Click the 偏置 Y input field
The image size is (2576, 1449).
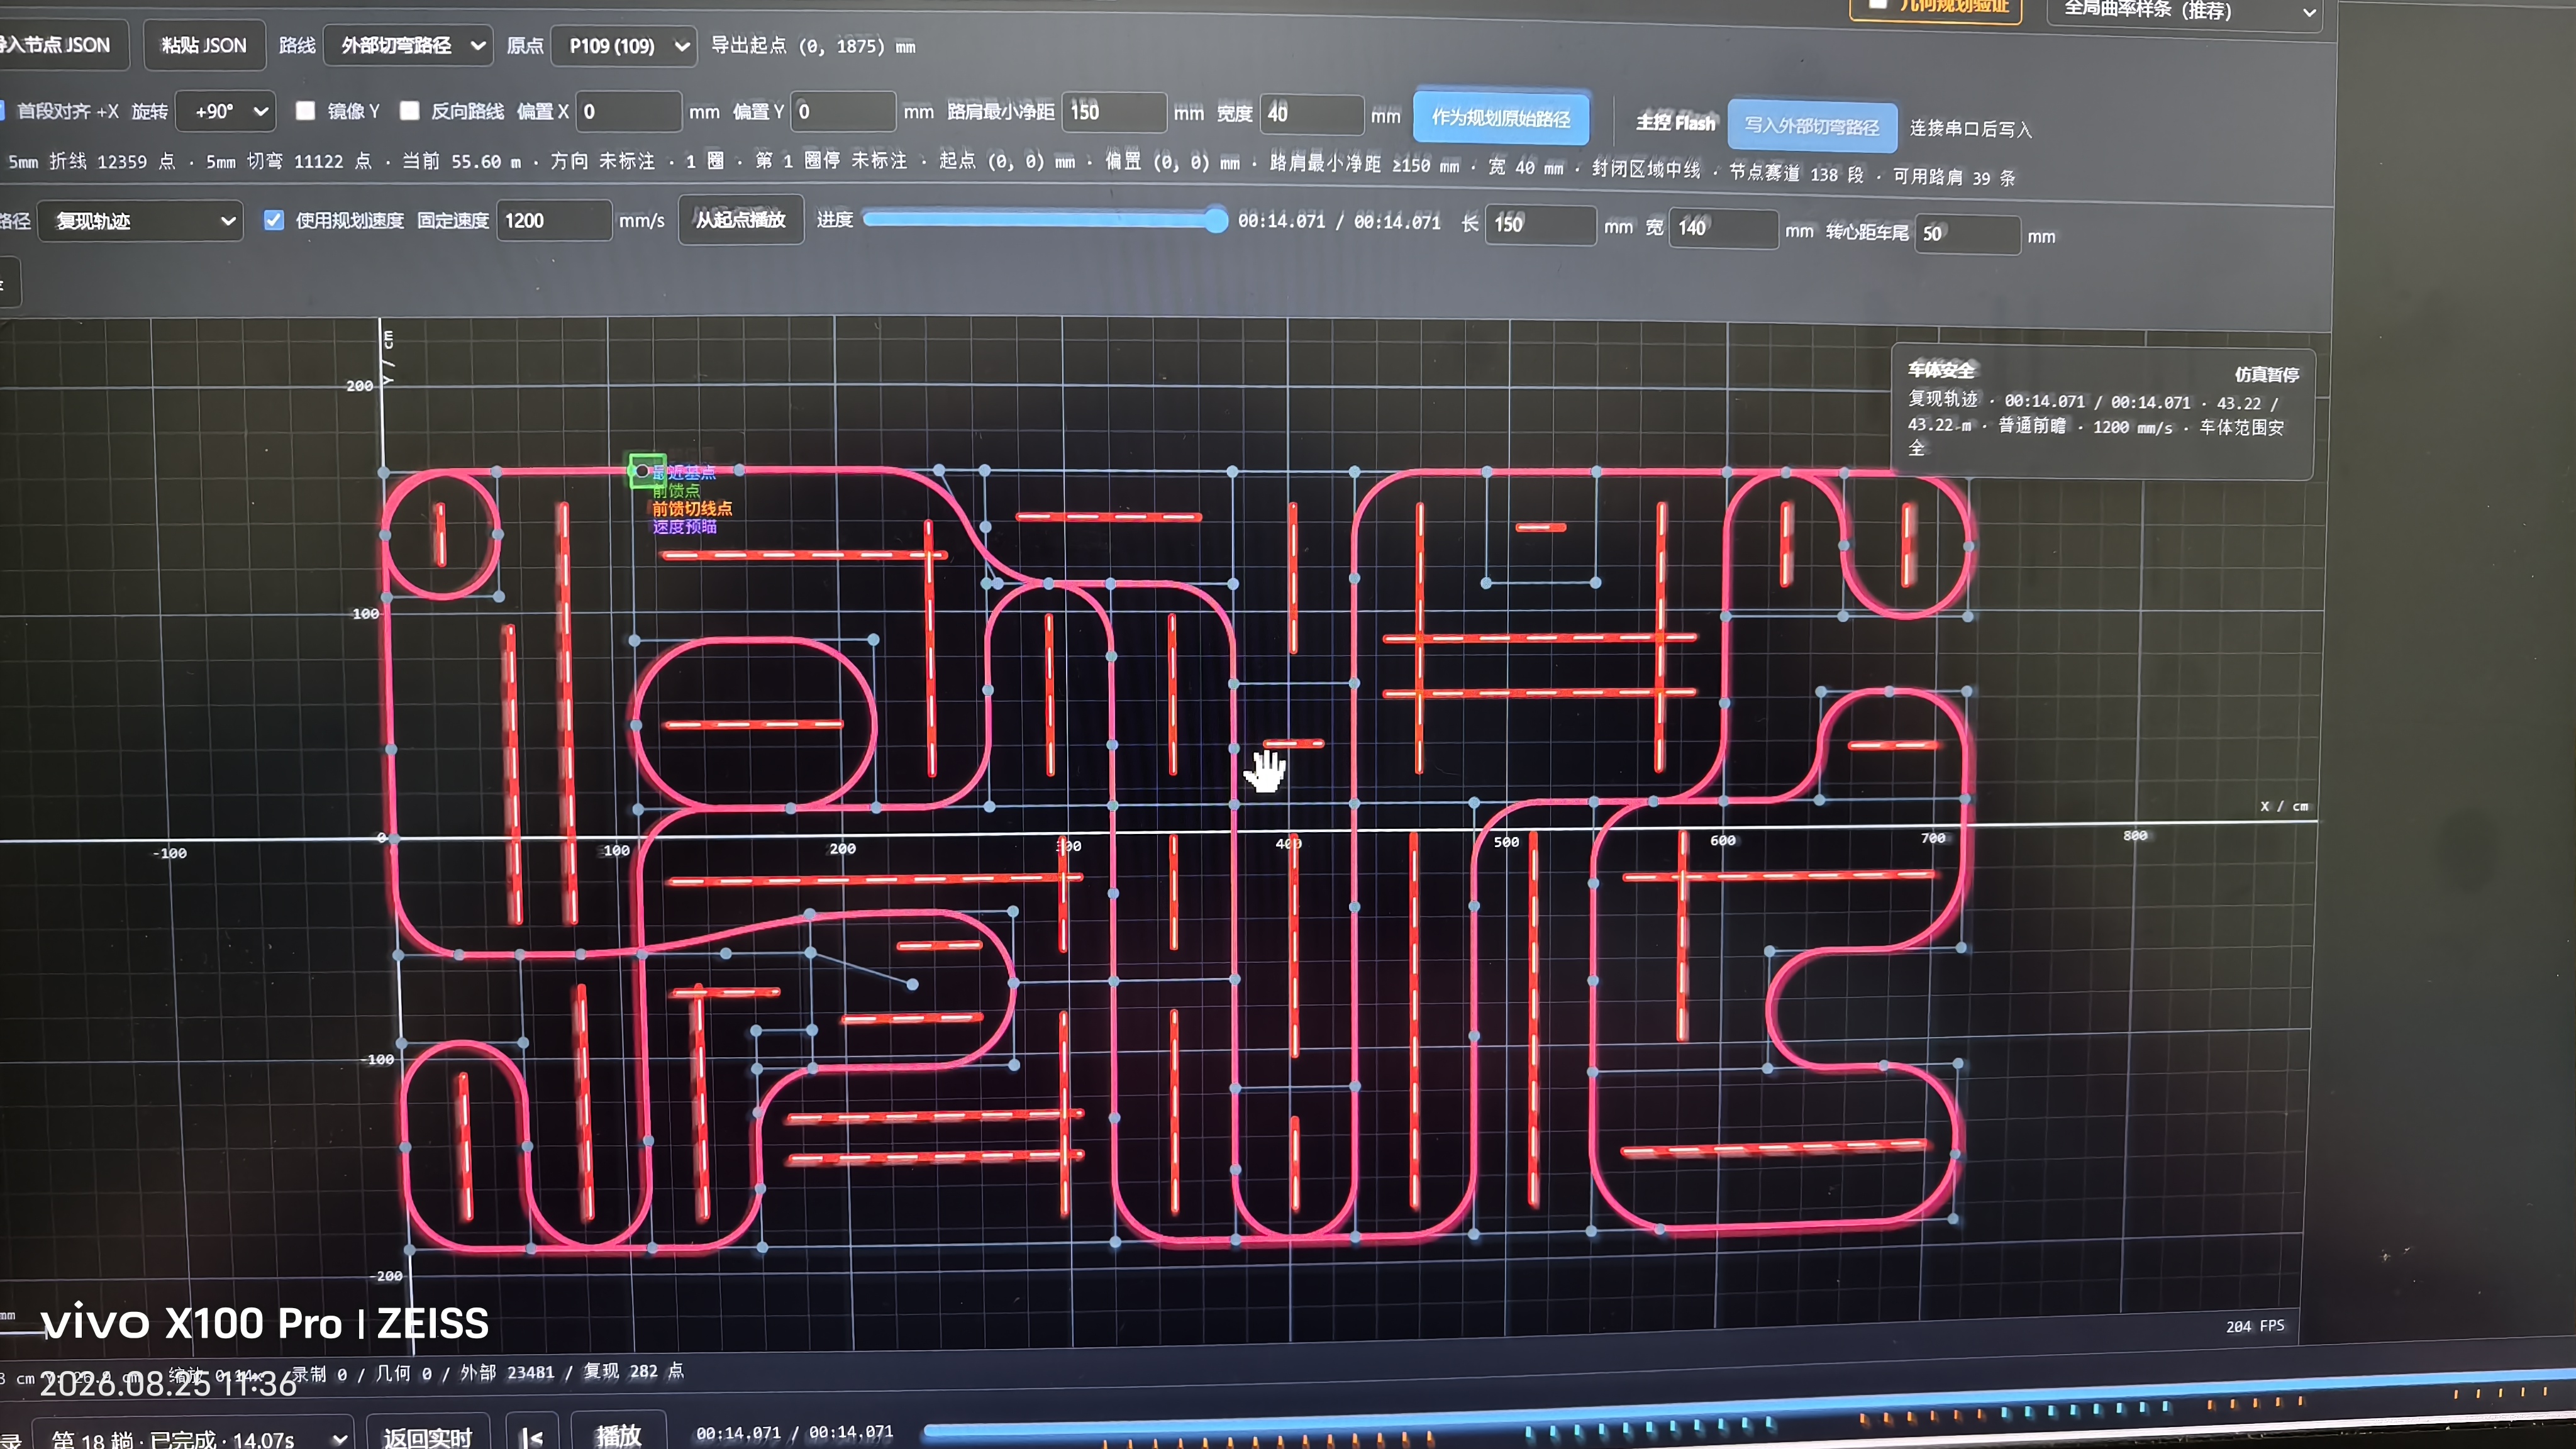pyautogui.click(x=843, y=111)
